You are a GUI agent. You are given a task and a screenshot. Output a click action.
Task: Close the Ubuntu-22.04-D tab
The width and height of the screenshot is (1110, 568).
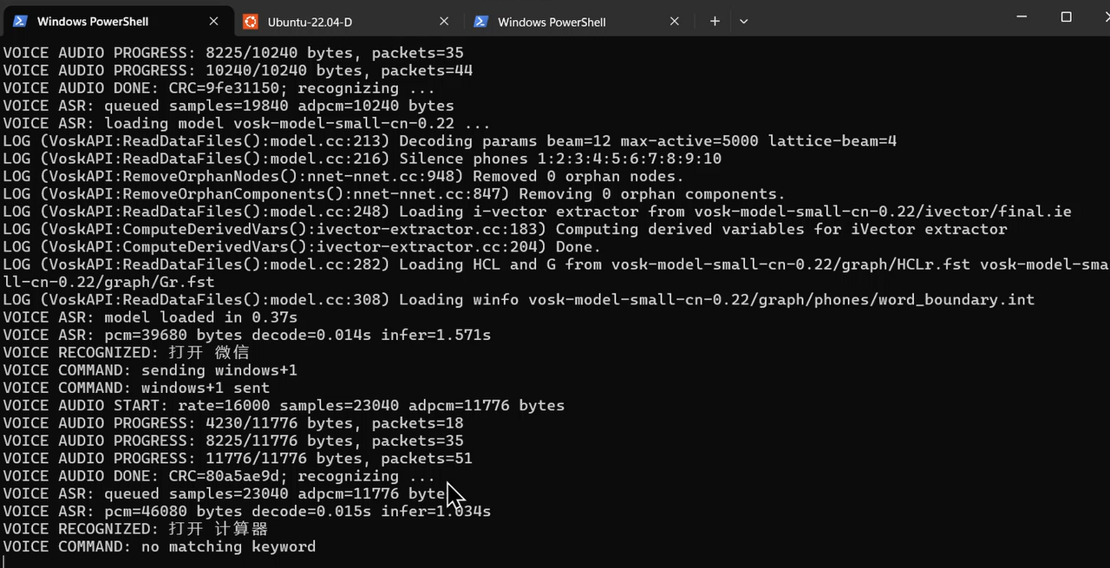[444, 22]
